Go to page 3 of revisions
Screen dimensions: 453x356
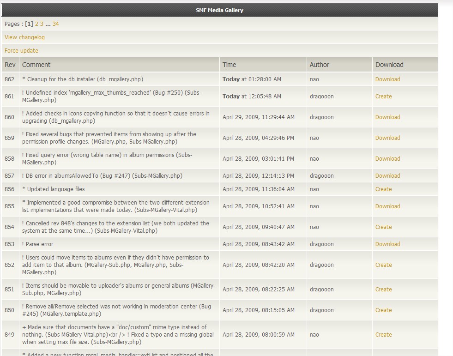pyautogui.click(x=42, y=24)
